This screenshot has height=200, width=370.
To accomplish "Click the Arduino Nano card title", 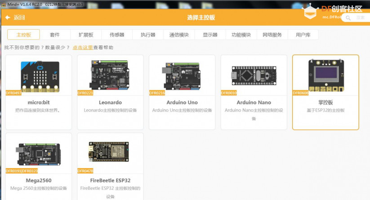I will pos(254,102).
